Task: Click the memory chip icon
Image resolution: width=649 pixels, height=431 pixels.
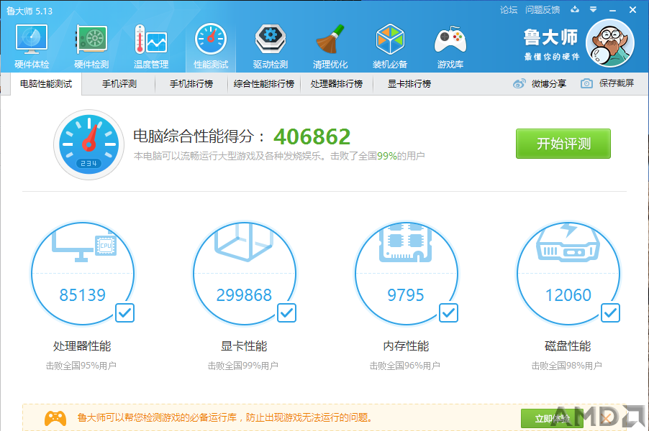Action: (x=406, y=243)
